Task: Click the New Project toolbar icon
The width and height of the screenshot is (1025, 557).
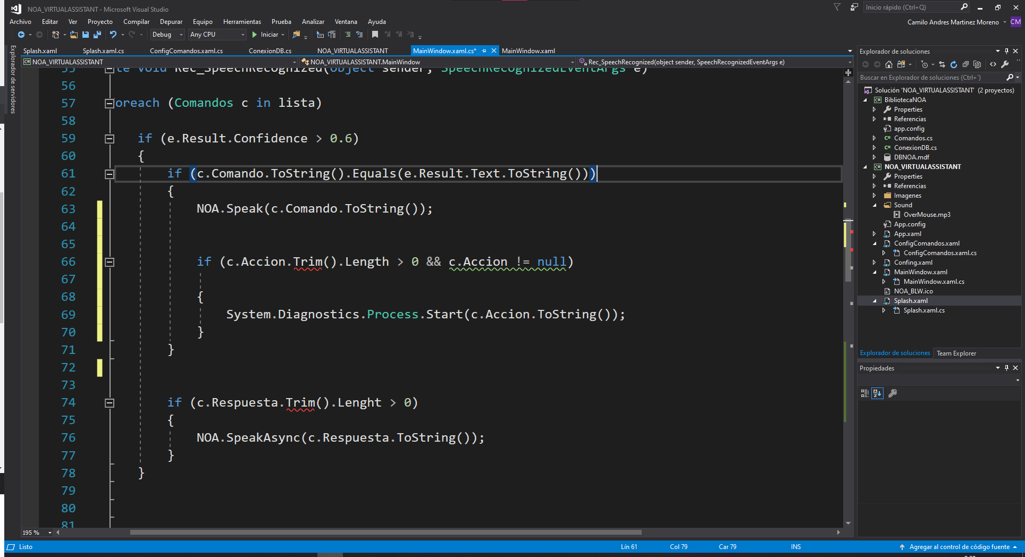Action: click(55, 35)
